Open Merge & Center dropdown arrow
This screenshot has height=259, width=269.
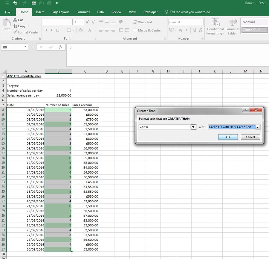(164, 30)
